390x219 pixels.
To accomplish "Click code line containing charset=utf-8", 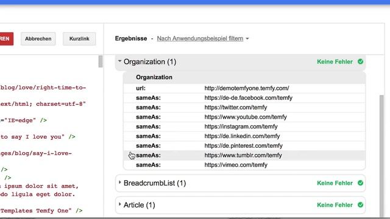I will [43, 104].
